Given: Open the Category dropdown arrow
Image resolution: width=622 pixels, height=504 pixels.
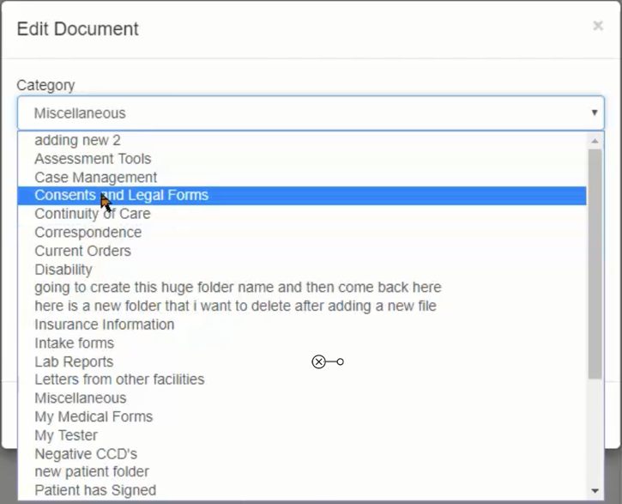Looking at the screenshot, I should pyautogui.click(x=594, y=113).
